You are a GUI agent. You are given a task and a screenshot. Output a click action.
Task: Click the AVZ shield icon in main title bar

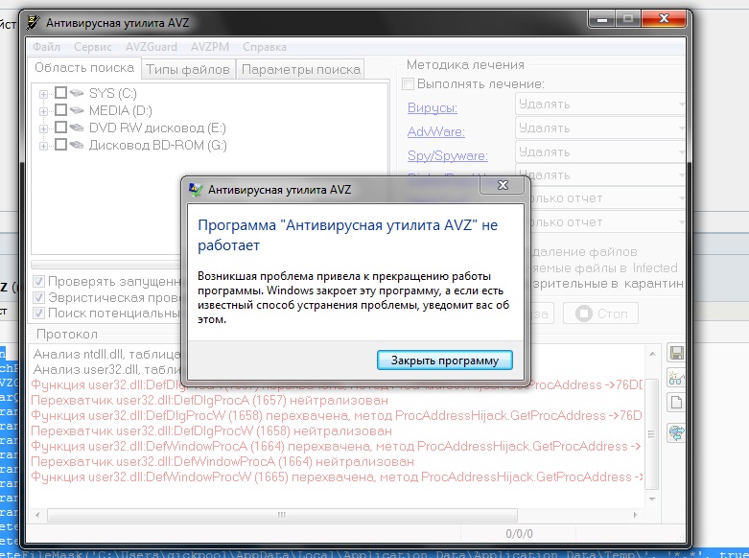33,22
